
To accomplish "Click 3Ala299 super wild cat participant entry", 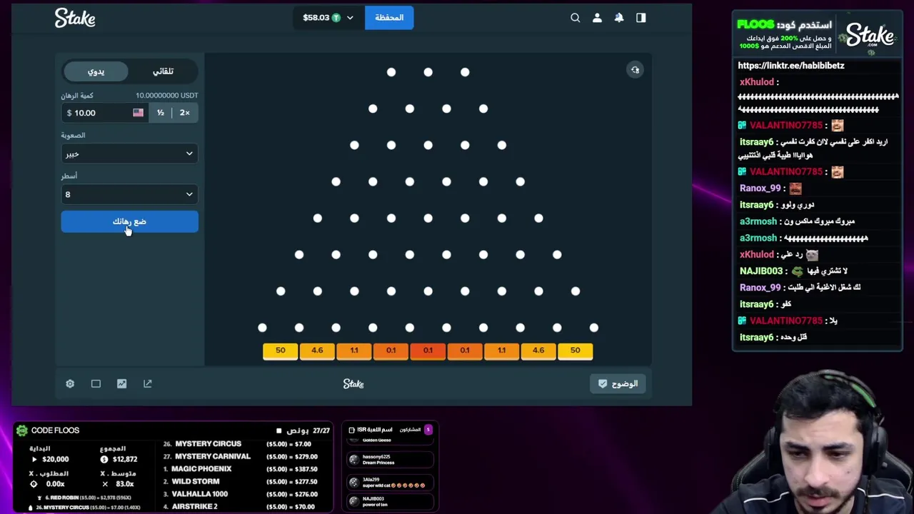I will click(389, 483).
